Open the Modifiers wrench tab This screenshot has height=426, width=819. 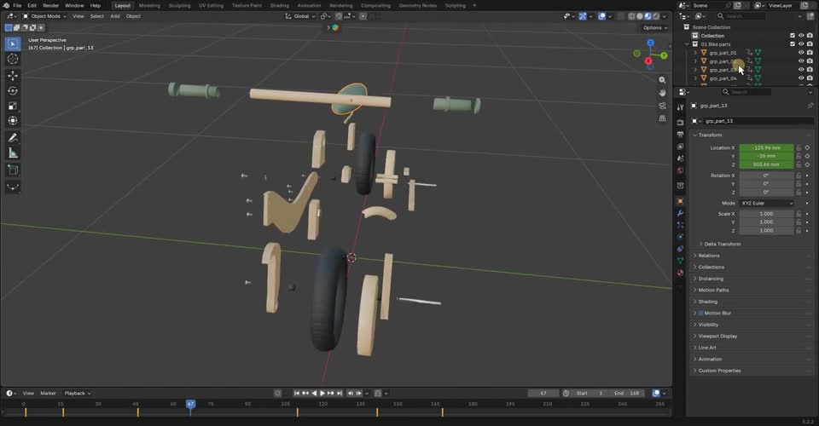680,213
